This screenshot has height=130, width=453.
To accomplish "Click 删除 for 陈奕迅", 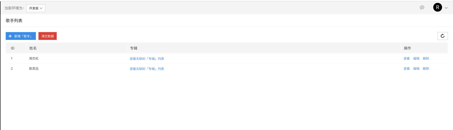I will pos(426,69).
